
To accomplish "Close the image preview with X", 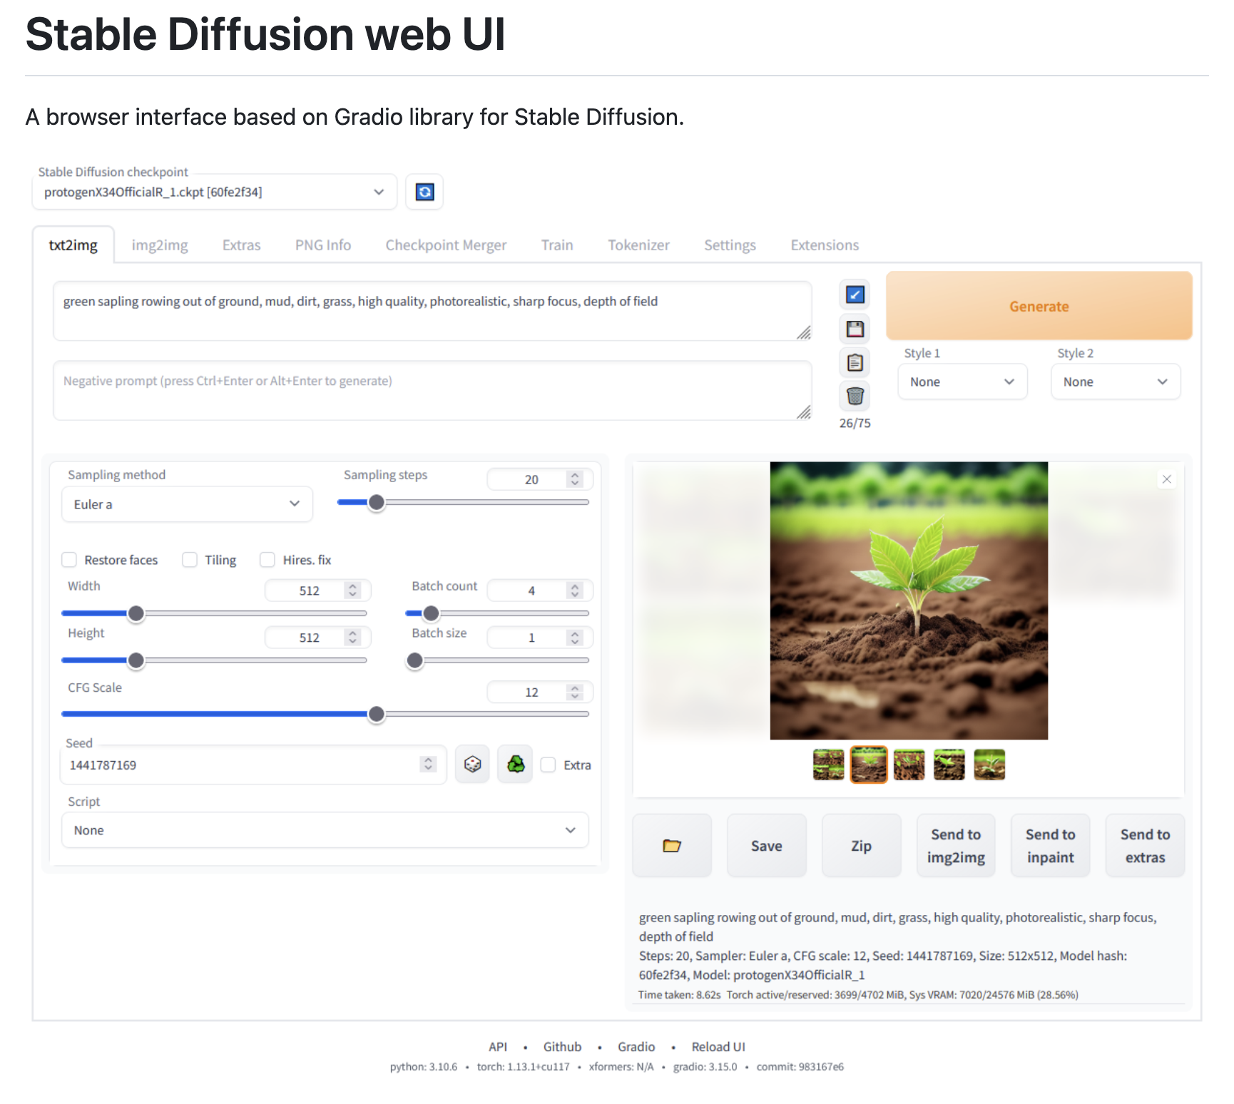I will [x=1167, y=479].
